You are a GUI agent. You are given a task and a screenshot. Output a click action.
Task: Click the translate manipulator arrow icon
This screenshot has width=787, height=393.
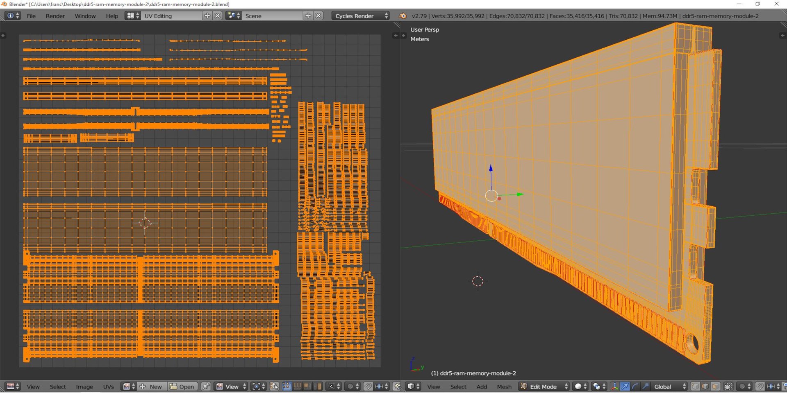tap(625, 386)
